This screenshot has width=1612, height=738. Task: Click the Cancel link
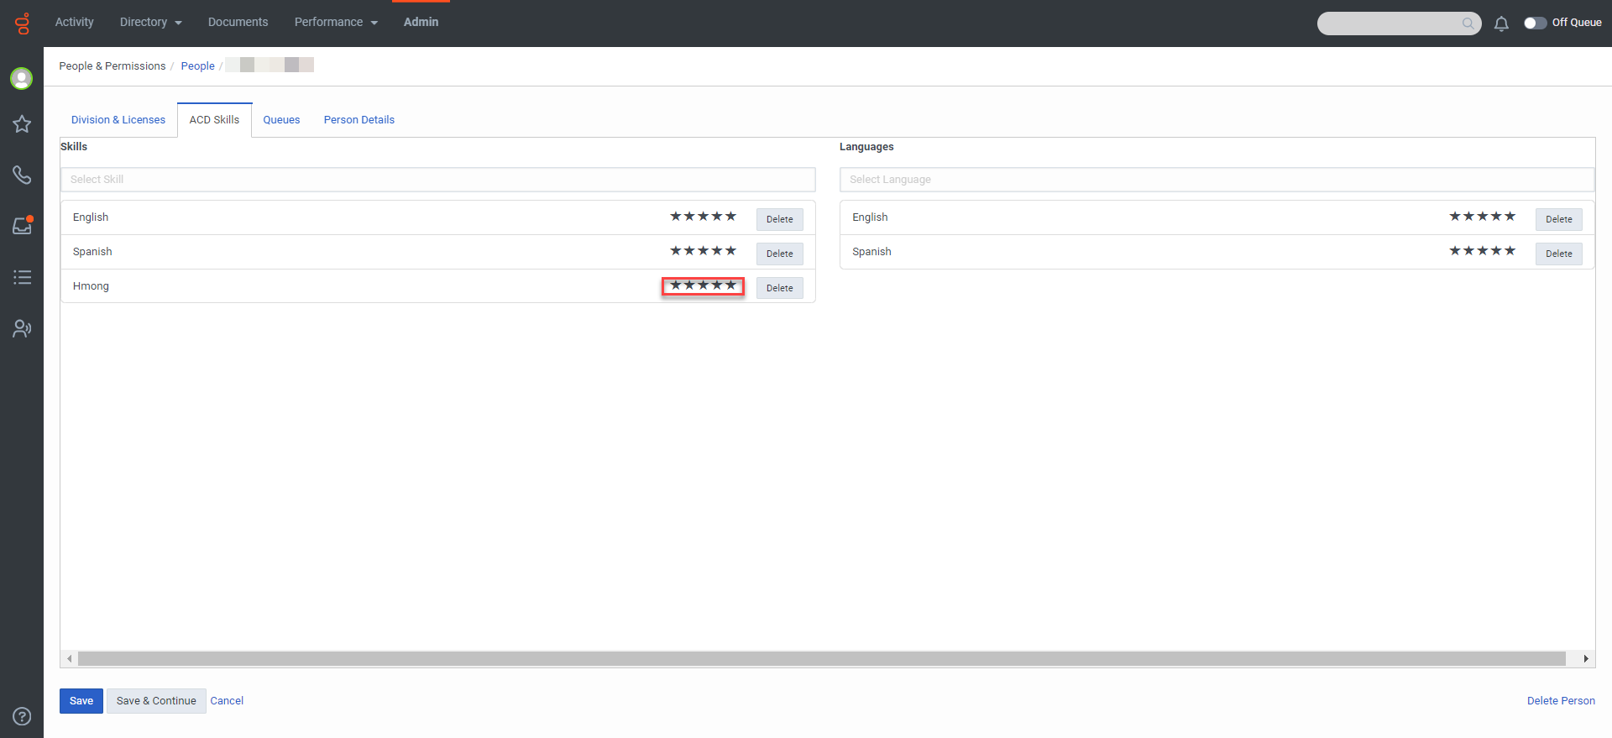227,701
